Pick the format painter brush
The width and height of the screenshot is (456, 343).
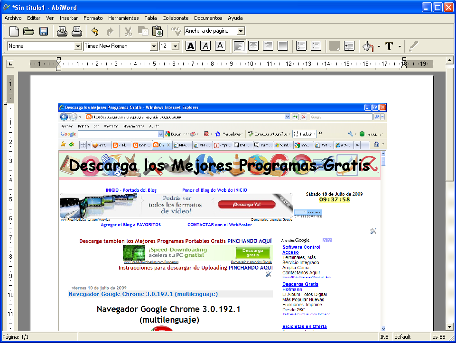[x=413, y=46]
